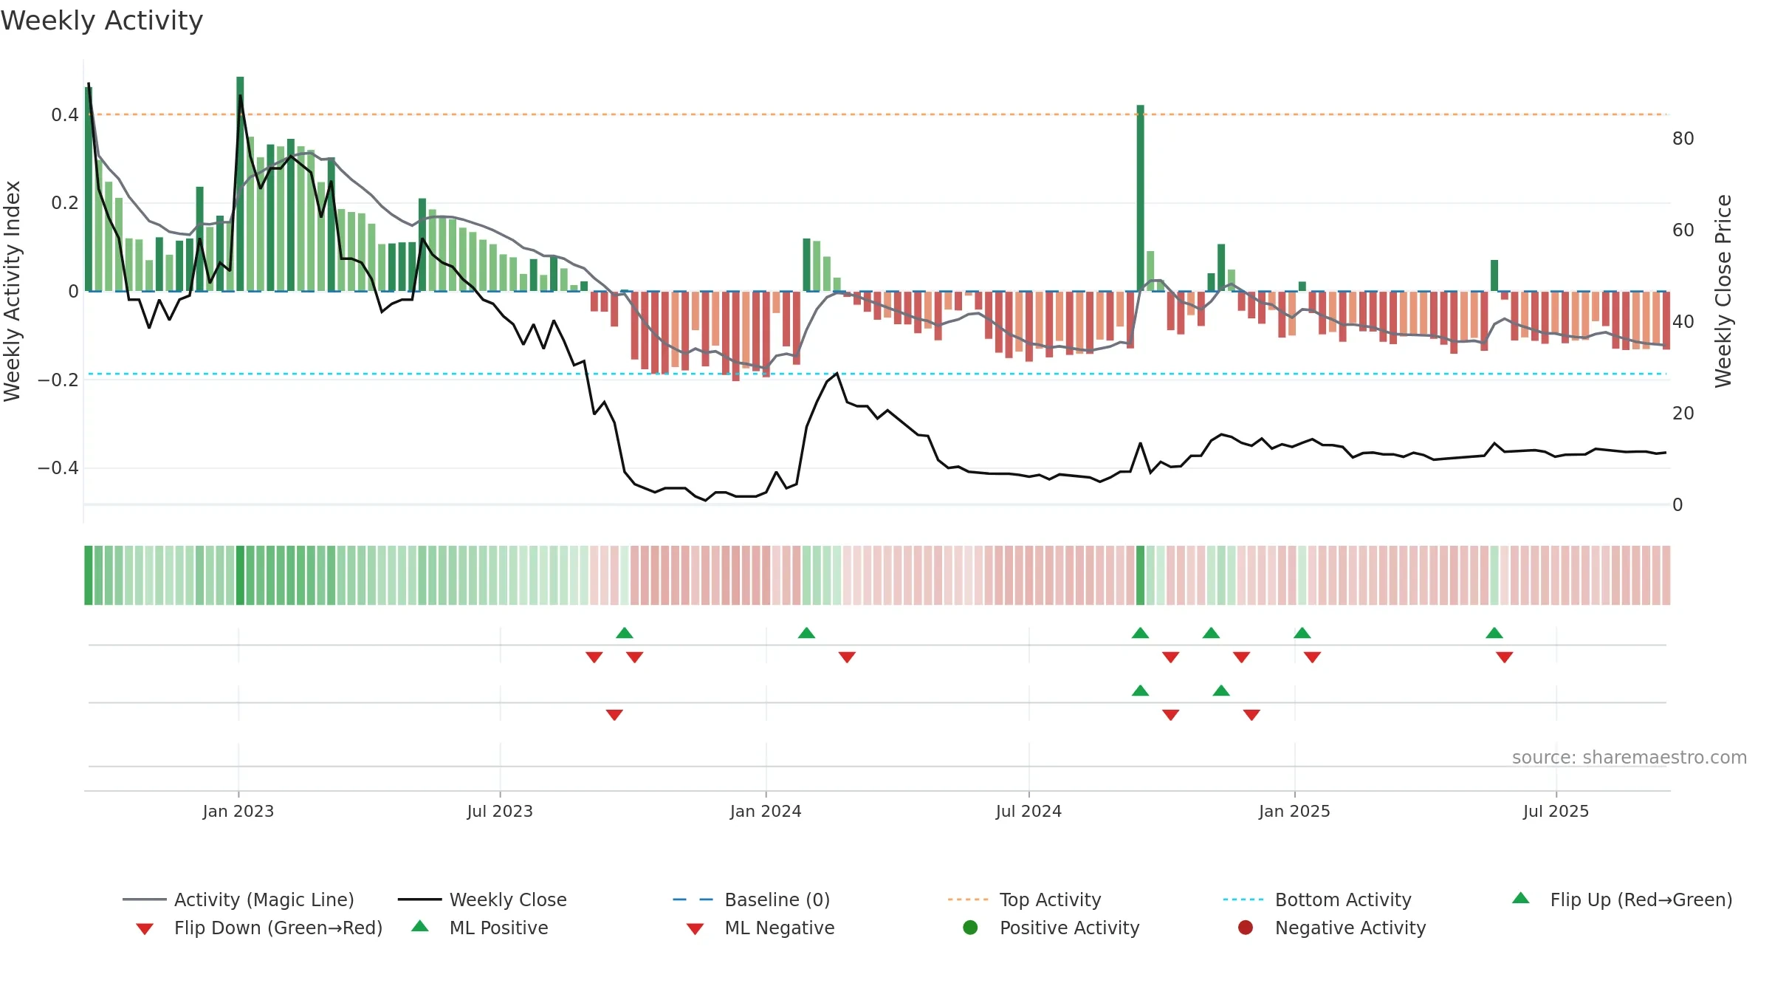This screenshot has height=997, width=1772.
Task: Toggle the ML Positive legend entry
Action: coord(480,928)
